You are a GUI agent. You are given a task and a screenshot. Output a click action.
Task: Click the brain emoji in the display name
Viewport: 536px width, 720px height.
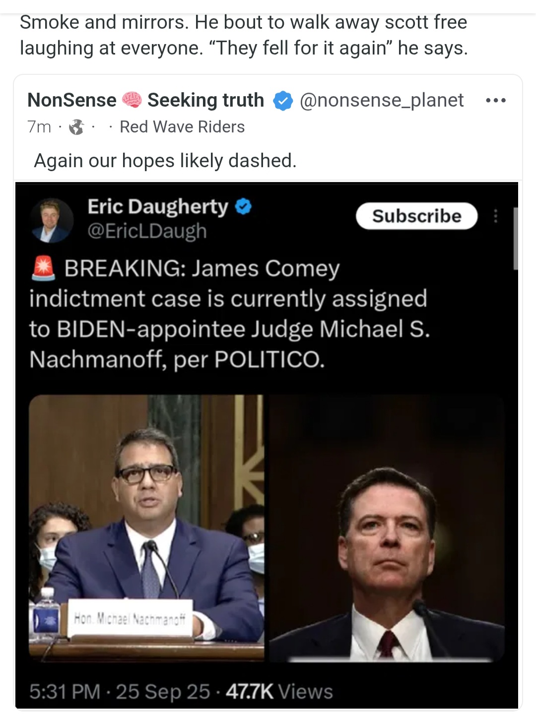click(132, 100)
